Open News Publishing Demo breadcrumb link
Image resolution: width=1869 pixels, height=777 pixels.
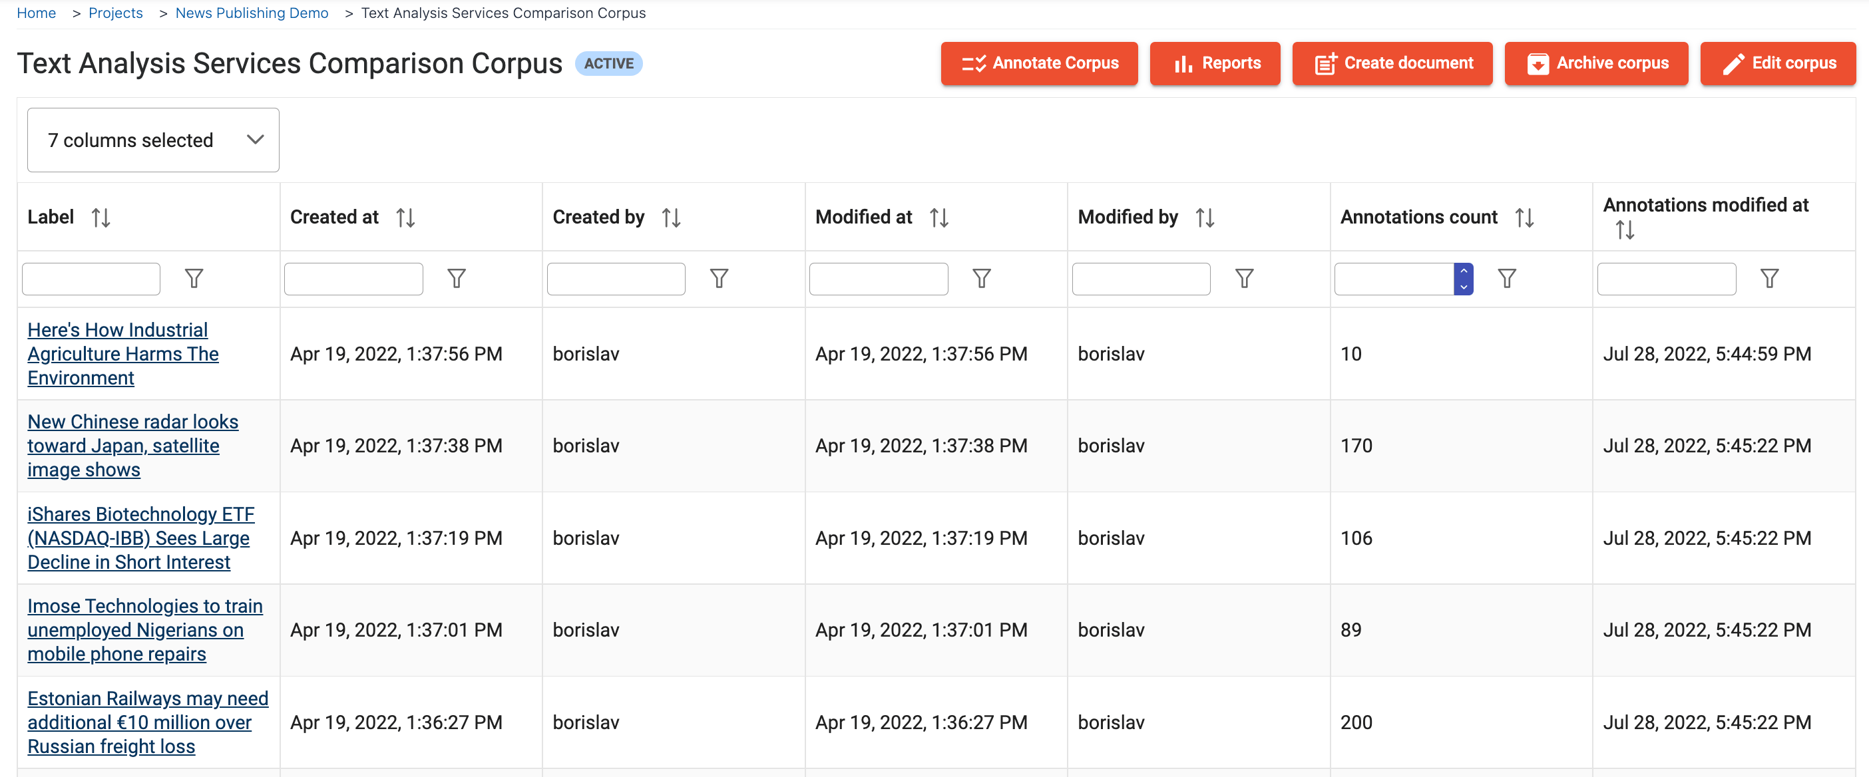tap(251, 13)
